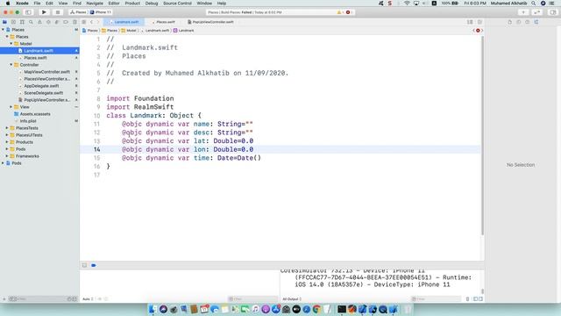This screenshot has width=561, height=316.
Task: Click the yellow warning indicator in the activity bar
Action: click(x=340, y=12)
